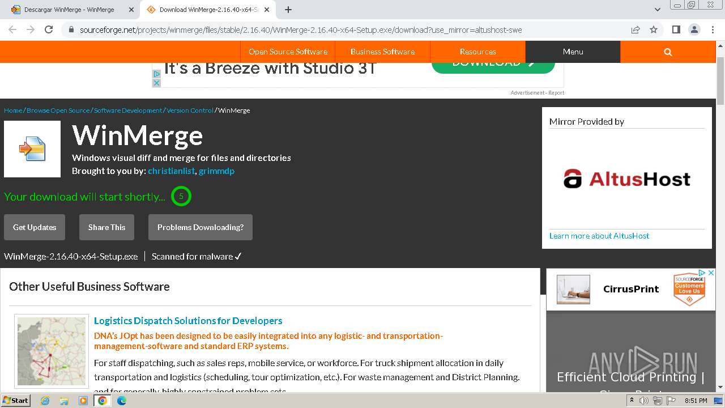Open File Explorer from the taskbar
The height and width of the screenshot is (408, 725).
pos(64,401)
